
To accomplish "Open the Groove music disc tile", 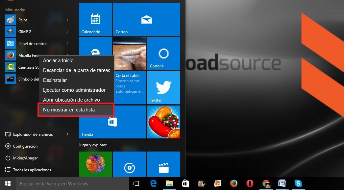I will pyautogui.click(x=130, y=164).
